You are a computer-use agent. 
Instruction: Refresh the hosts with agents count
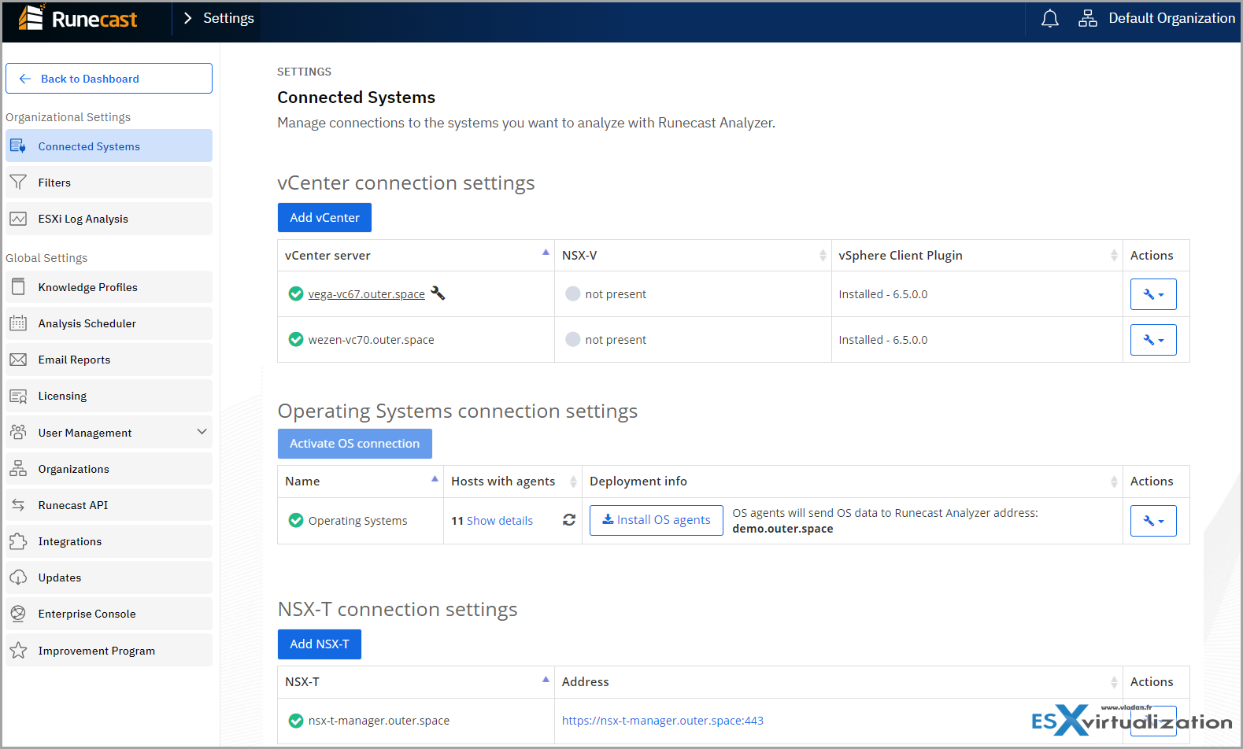(x=569, y=520)
